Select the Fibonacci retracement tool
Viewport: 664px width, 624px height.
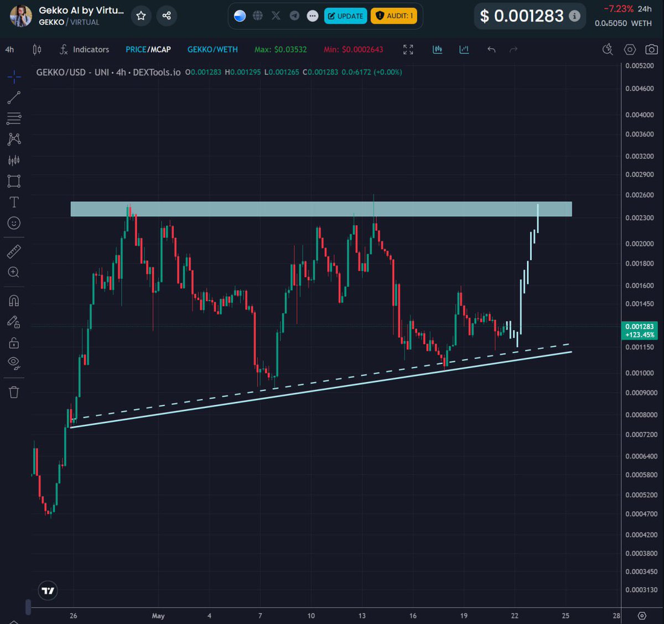tap(14, 118)
